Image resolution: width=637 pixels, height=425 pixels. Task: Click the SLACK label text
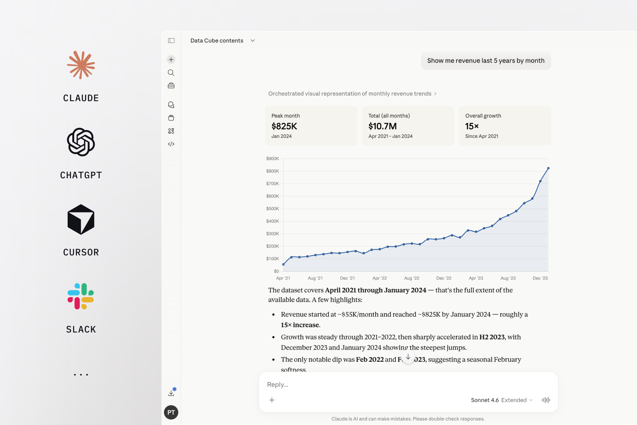[81, 329]
